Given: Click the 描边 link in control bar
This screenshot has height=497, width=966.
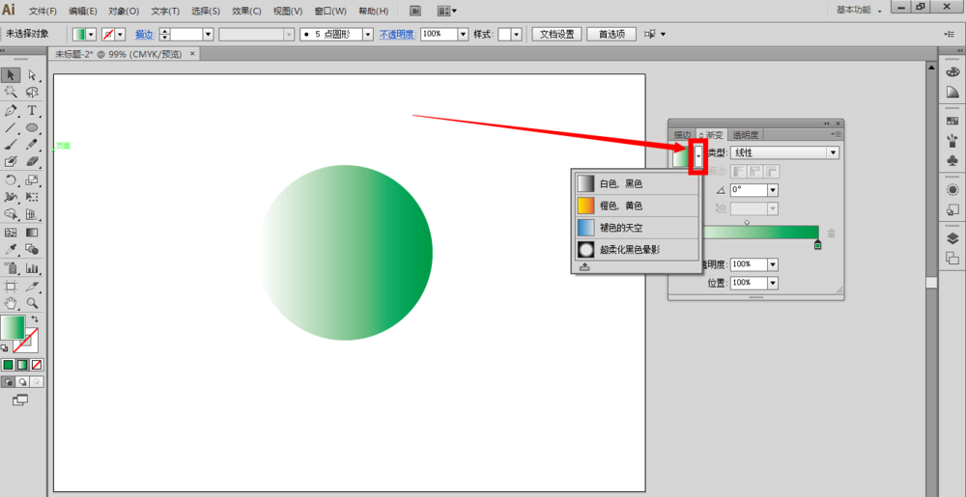Looking at the screenshot, I should [x=145, y=35].
